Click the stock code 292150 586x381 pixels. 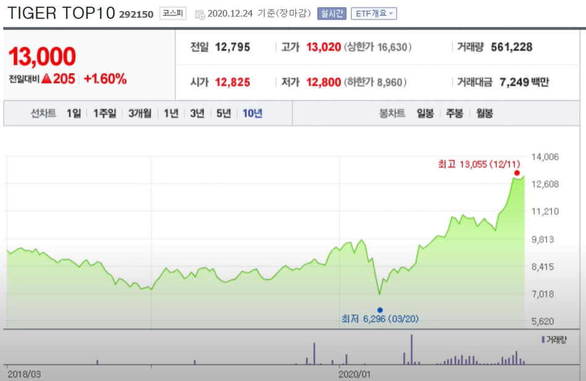point(136,15)
